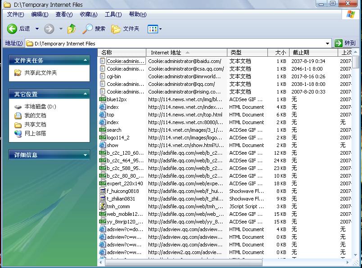Select the cgi-bin text document icon

103,76
